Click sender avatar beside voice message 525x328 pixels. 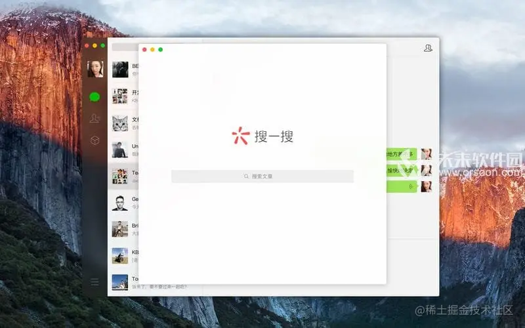point(426,186)
